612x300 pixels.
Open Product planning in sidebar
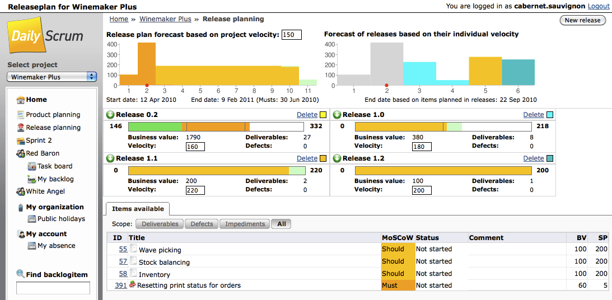coord(53,115)
